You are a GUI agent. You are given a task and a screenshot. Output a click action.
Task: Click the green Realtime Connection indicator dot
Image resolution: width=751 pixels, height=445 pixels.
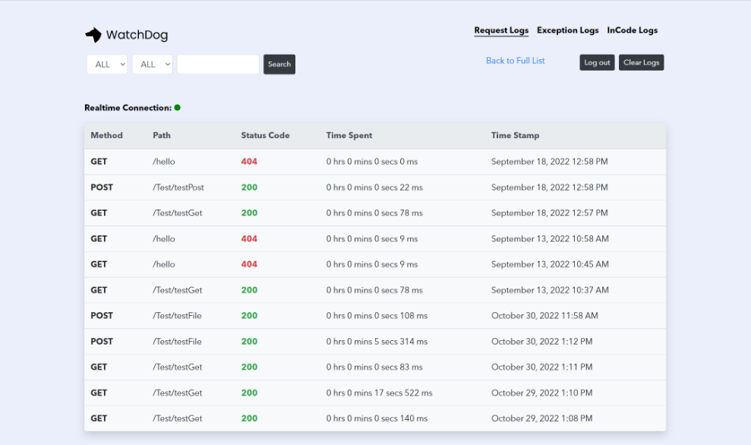coord(178,108)
